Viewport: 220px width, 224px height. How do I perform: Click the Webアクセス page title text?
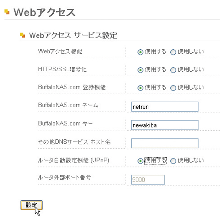[44, 12]
